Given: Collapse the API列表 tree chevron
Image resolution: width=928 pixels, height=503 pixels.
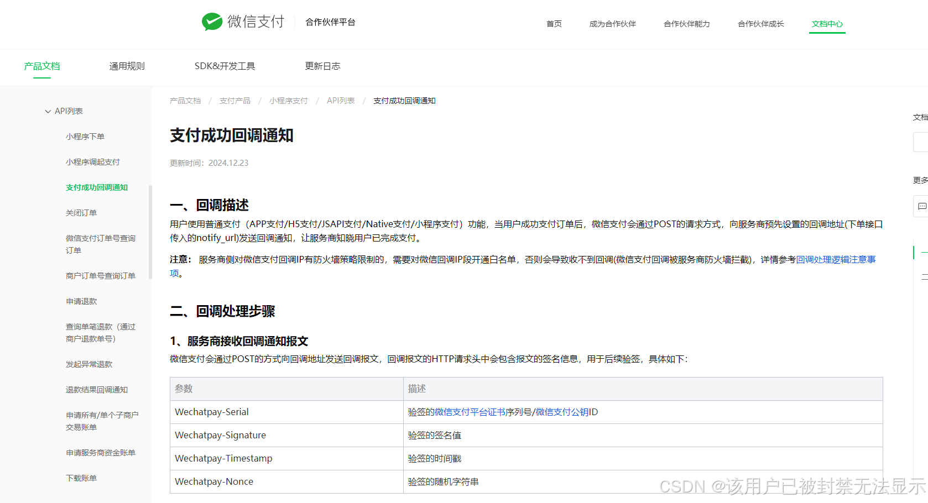Looking at the screenshot, I should (x=48, y=111).
